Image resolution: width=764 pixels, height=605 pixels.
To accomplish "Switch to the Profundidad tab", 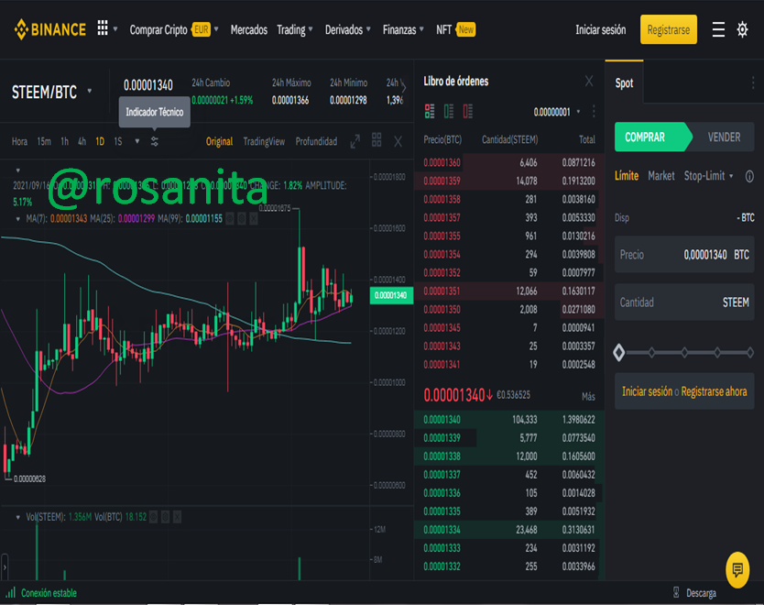I will pyautogui.click(x=316, y=142).
